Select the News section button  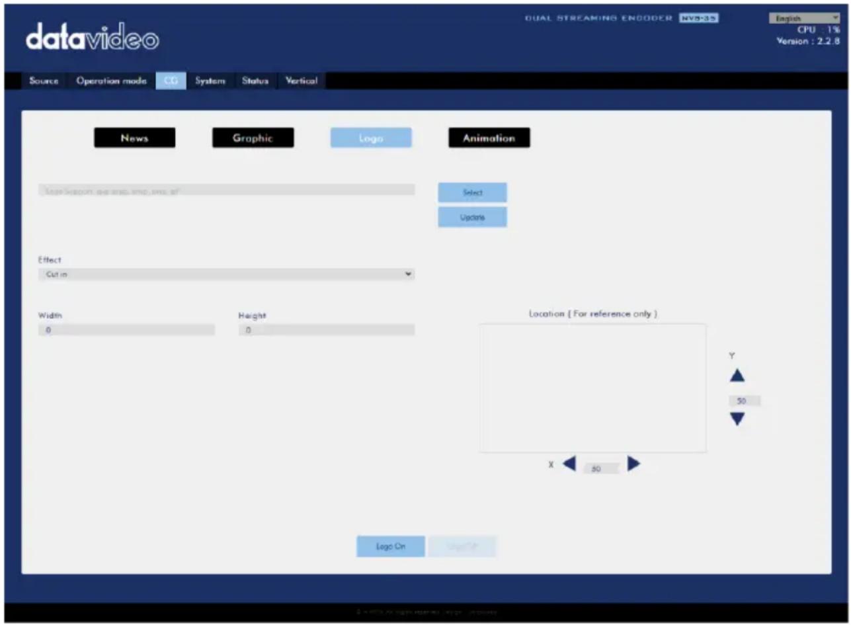tap(135, 138)
